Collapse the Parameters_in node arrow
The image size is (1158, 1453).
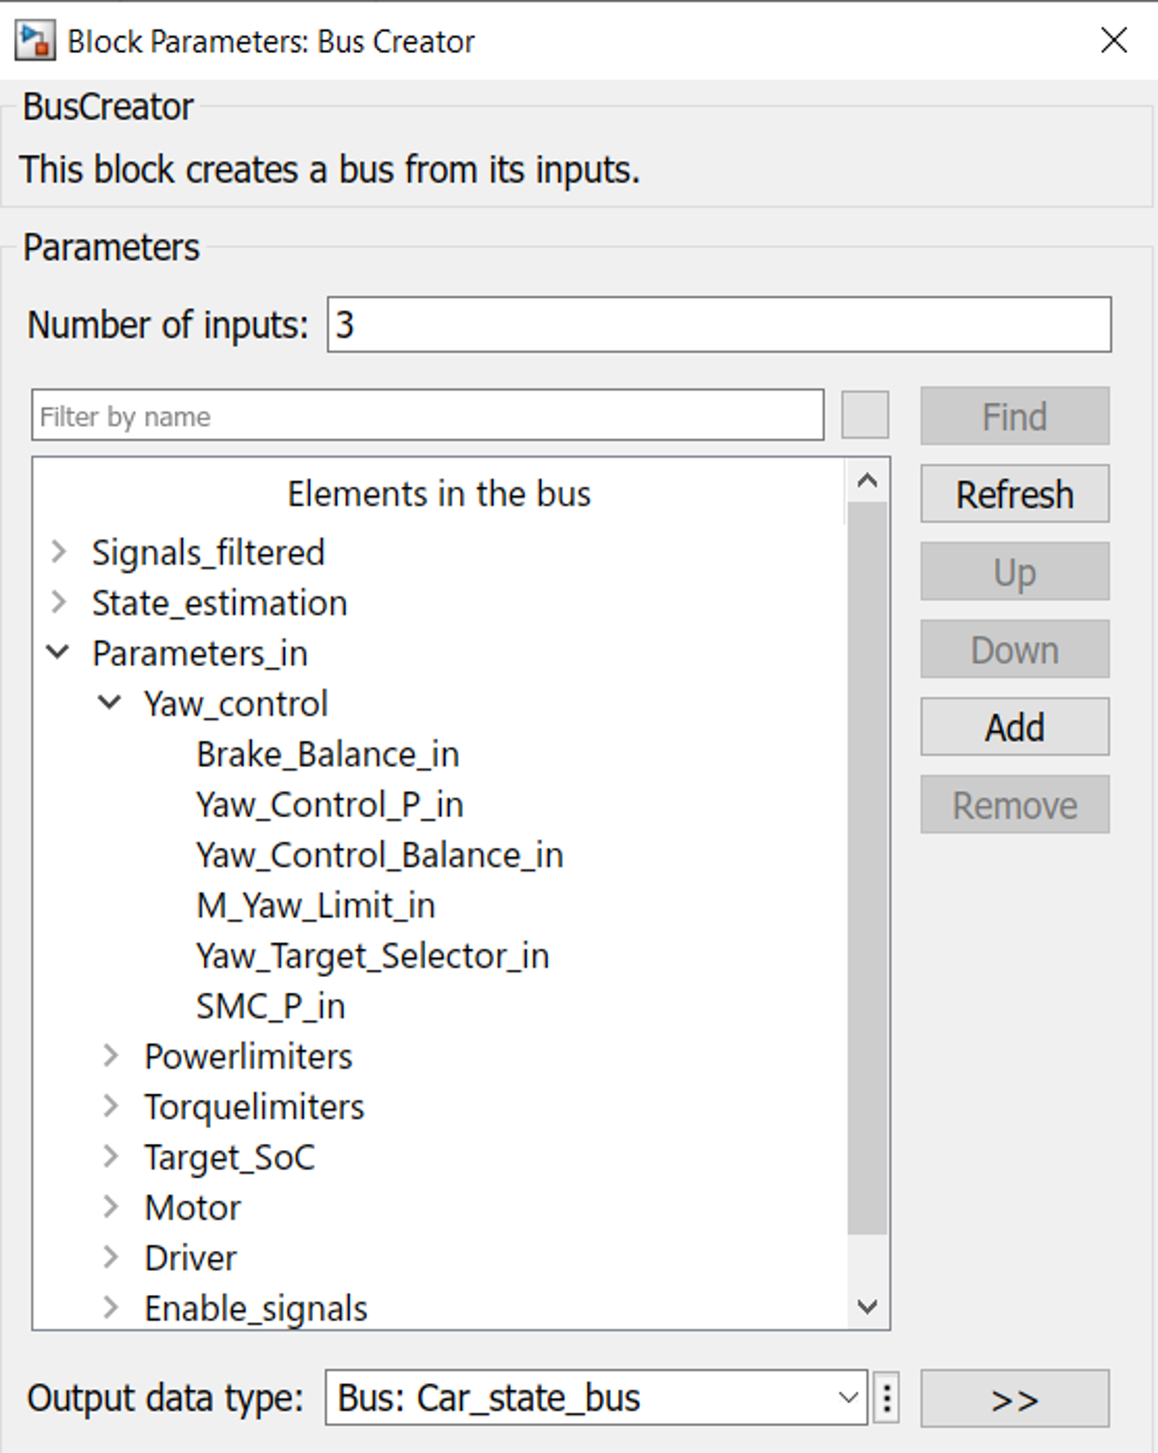coord(58,653)
